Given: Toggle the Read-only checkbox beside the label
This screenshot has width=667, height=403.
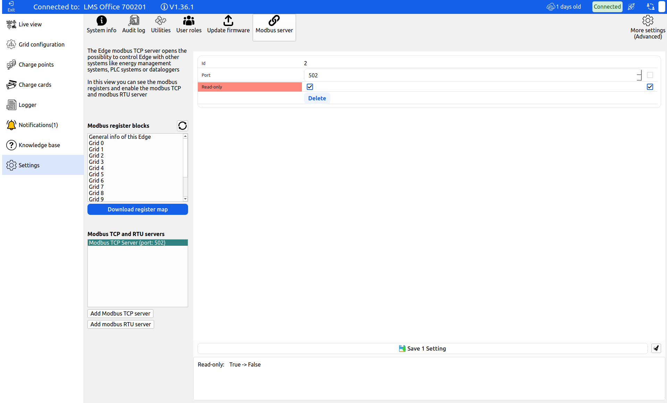Looking at the screenshot, I should (x=310, y=87).
